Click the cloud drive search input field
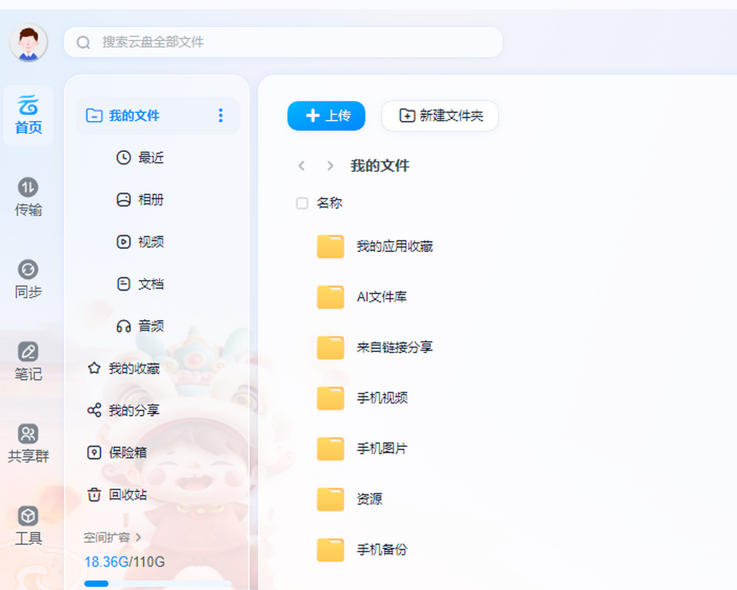The width and height of the screenshot is (737, 590). tap(283, 42)
